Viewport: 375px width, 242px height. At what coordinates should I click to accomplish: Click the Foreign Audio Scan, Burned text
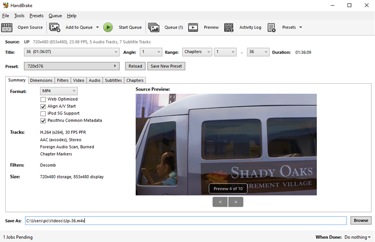[x=67, y=147]
